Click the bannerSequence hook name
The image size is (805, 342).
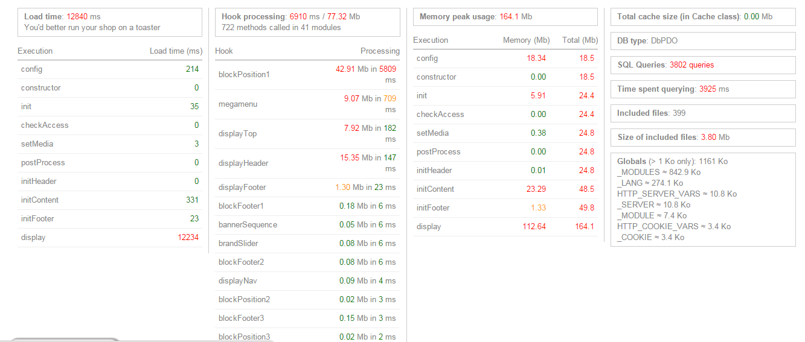tap(248, 224)
